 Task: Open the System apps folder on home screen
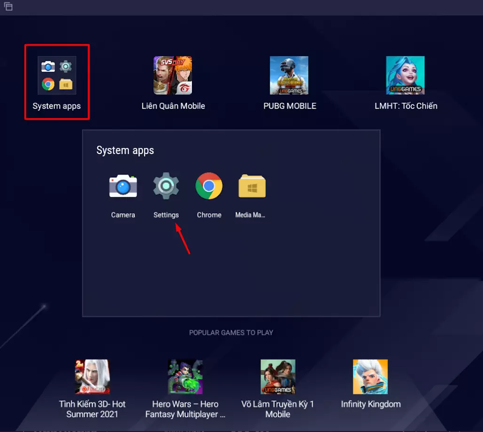[57, 75]
